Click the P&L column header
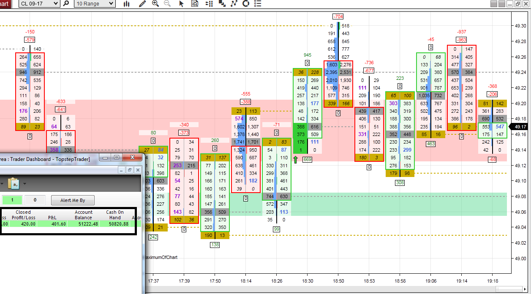Viewport: 531px width, 294px height. point(52,217)
